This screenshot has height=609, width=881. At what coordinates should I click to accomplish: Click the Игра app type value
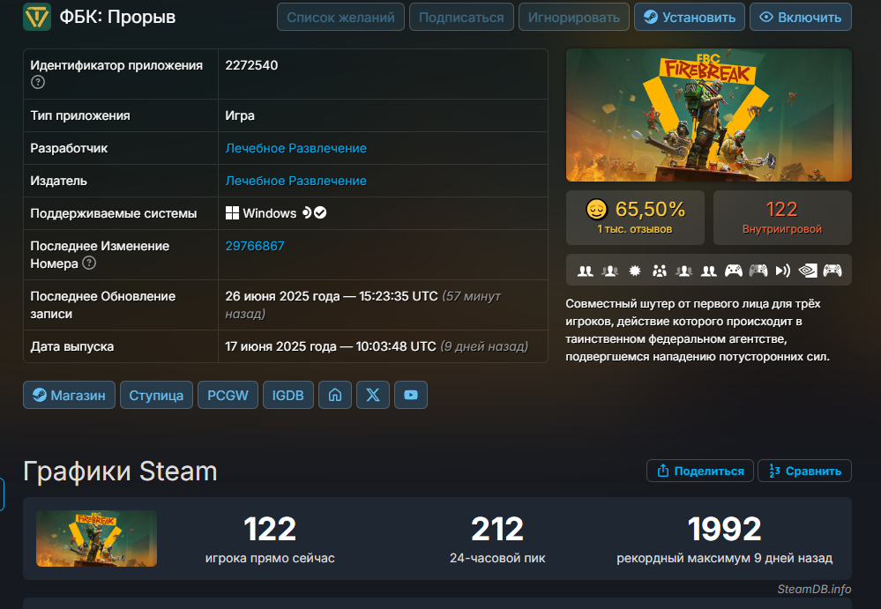[240, 115]
